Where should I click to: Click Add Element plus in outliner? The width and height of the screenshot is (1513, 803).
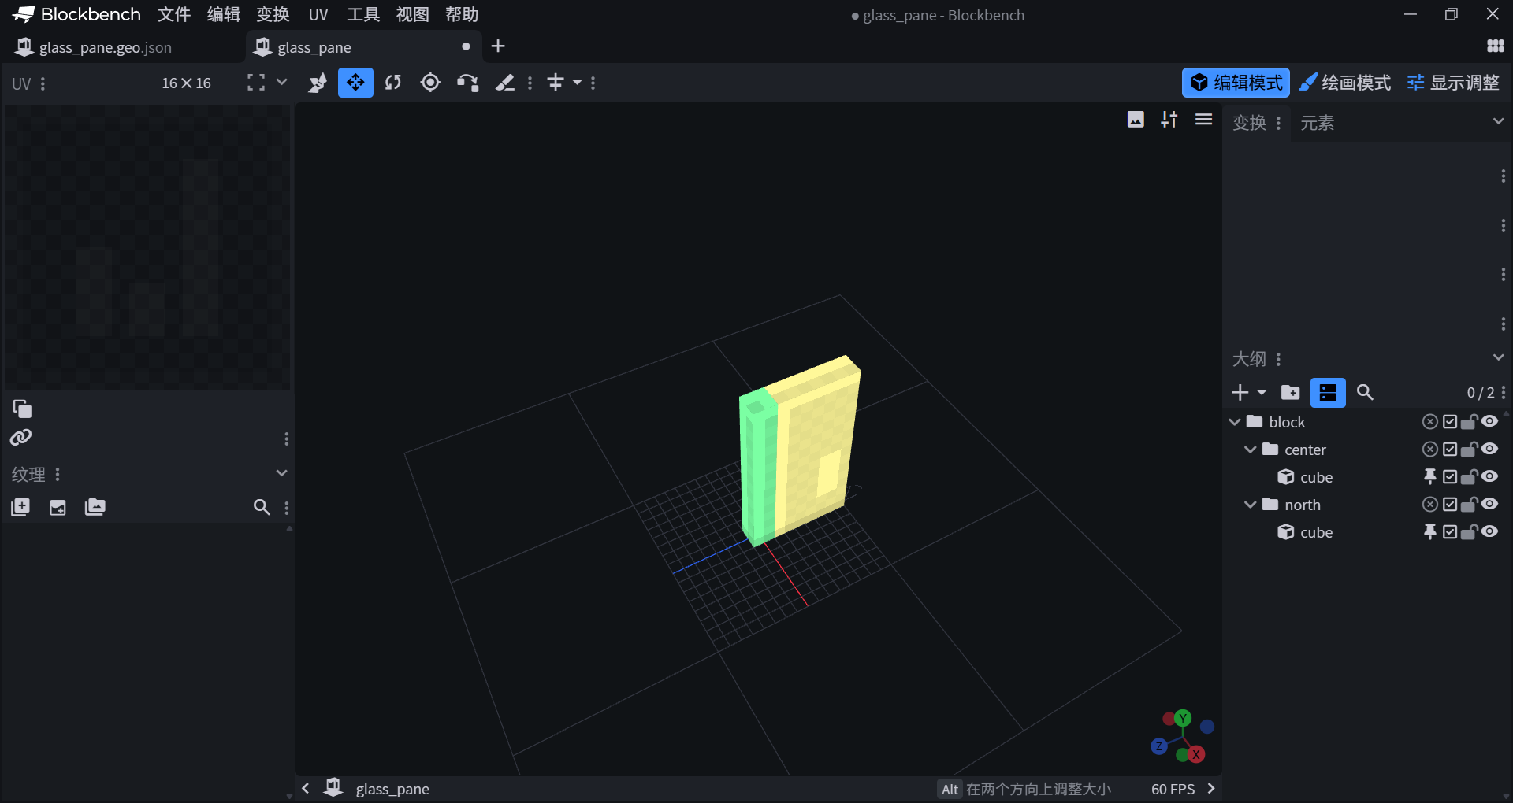pyautogui.click(x=1240, y=392)
